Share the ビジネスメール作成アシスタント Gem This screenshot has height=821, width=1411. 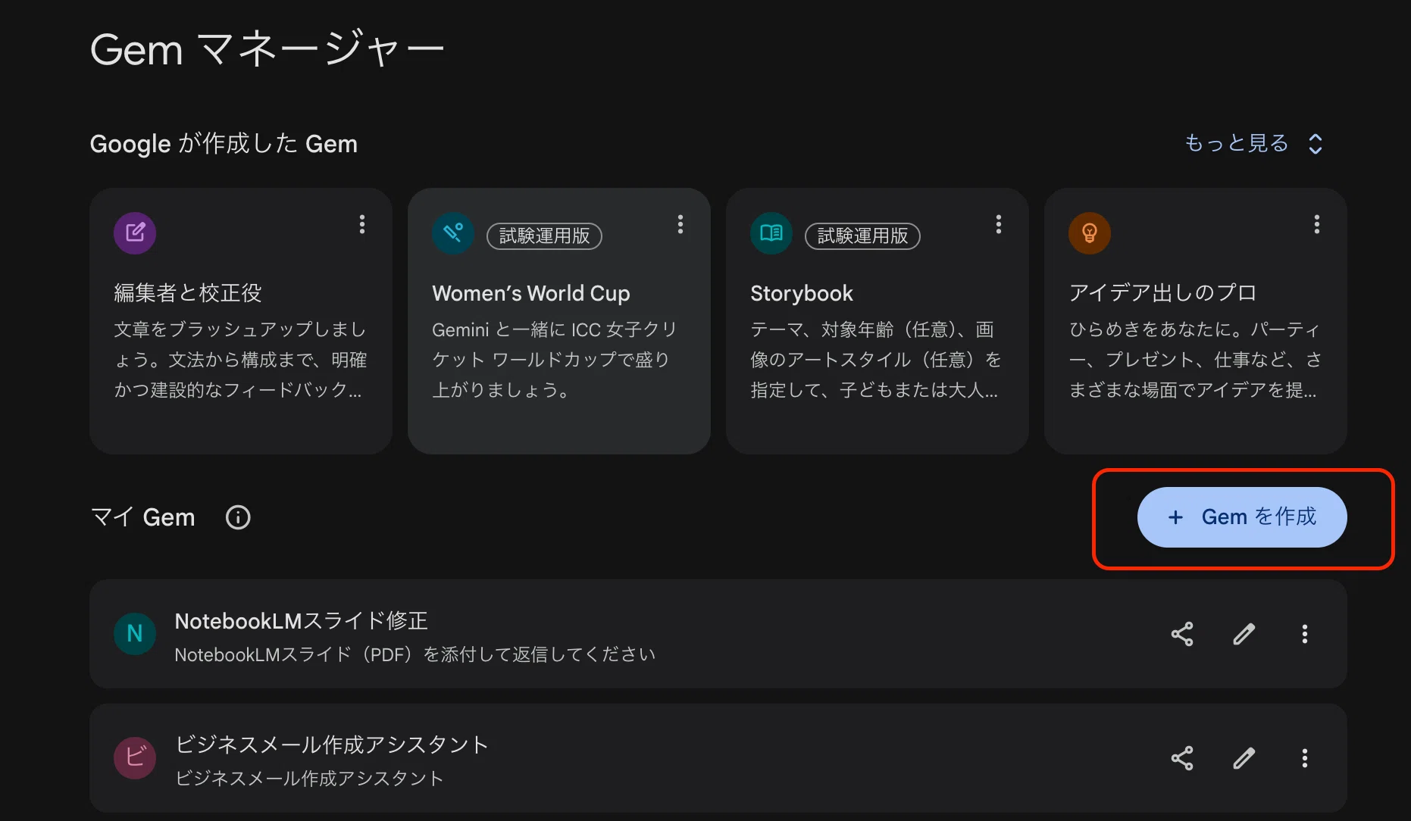(x=1182, y=758)
